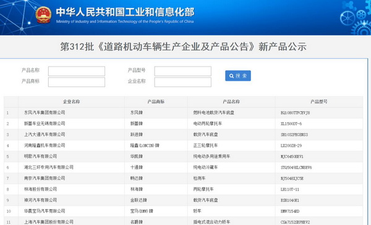371x225 pixels.
Task: Click product name 正三轮摩托车
Action: pyautogui.click(x=206, y=145)
